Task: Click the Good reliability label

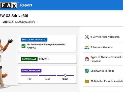Action: pyautogui.click(x=47, y=79)
